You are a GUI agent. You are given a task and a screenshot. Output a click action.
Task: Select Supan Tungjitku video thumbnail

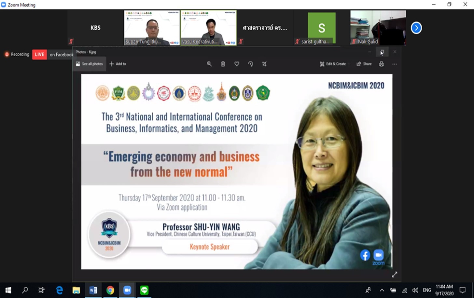(152, 28)
